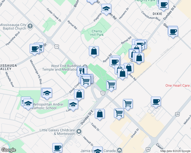The width and height of the screenshot is (191, 153).
Task: Click the Cherry Hill Park label
Action: [97, 33]
